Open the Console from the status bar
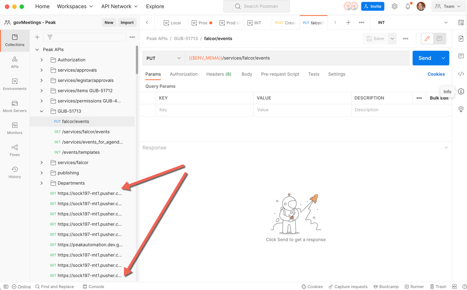The height and width of the screenshot is (290, 467). 94,286
